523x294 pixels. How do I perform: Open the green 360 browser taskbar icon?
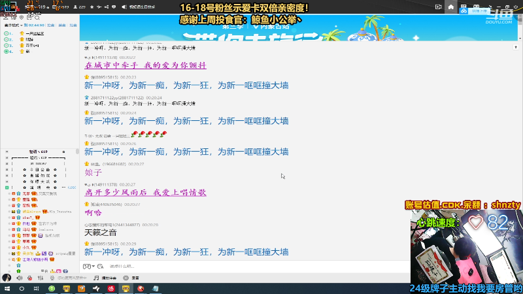coord(52,289)
